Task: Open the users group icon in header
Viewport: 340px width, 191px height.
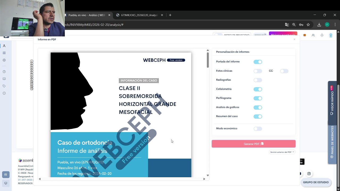Action: 313,35
